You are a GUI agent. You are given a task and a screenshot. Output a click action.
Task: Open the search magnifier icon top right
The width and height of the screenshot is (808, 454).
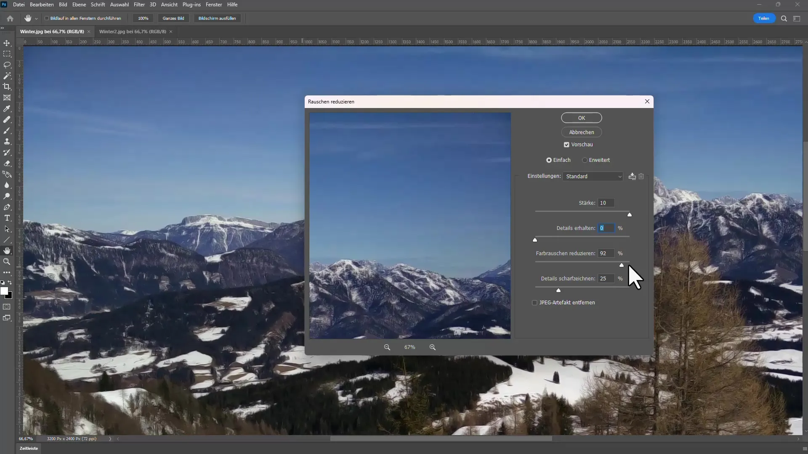pyautogui.click(x=784, y=18)
